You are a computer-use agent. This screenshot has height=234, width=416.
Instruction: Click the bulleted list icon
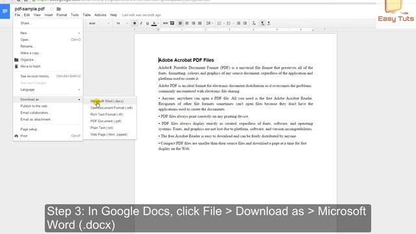click(229, 23)
